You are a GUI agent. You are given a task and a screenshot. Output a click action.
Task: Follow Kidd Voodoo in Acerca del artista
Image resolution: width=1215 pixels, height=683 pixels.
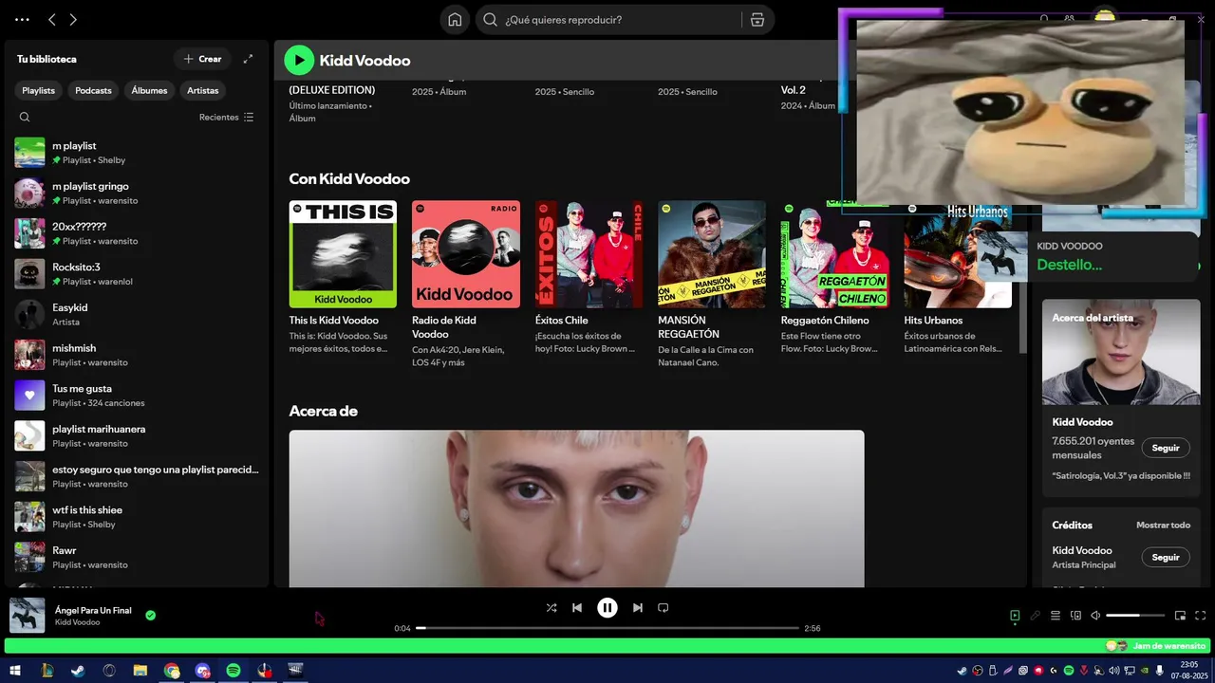tap(1166, 448)
